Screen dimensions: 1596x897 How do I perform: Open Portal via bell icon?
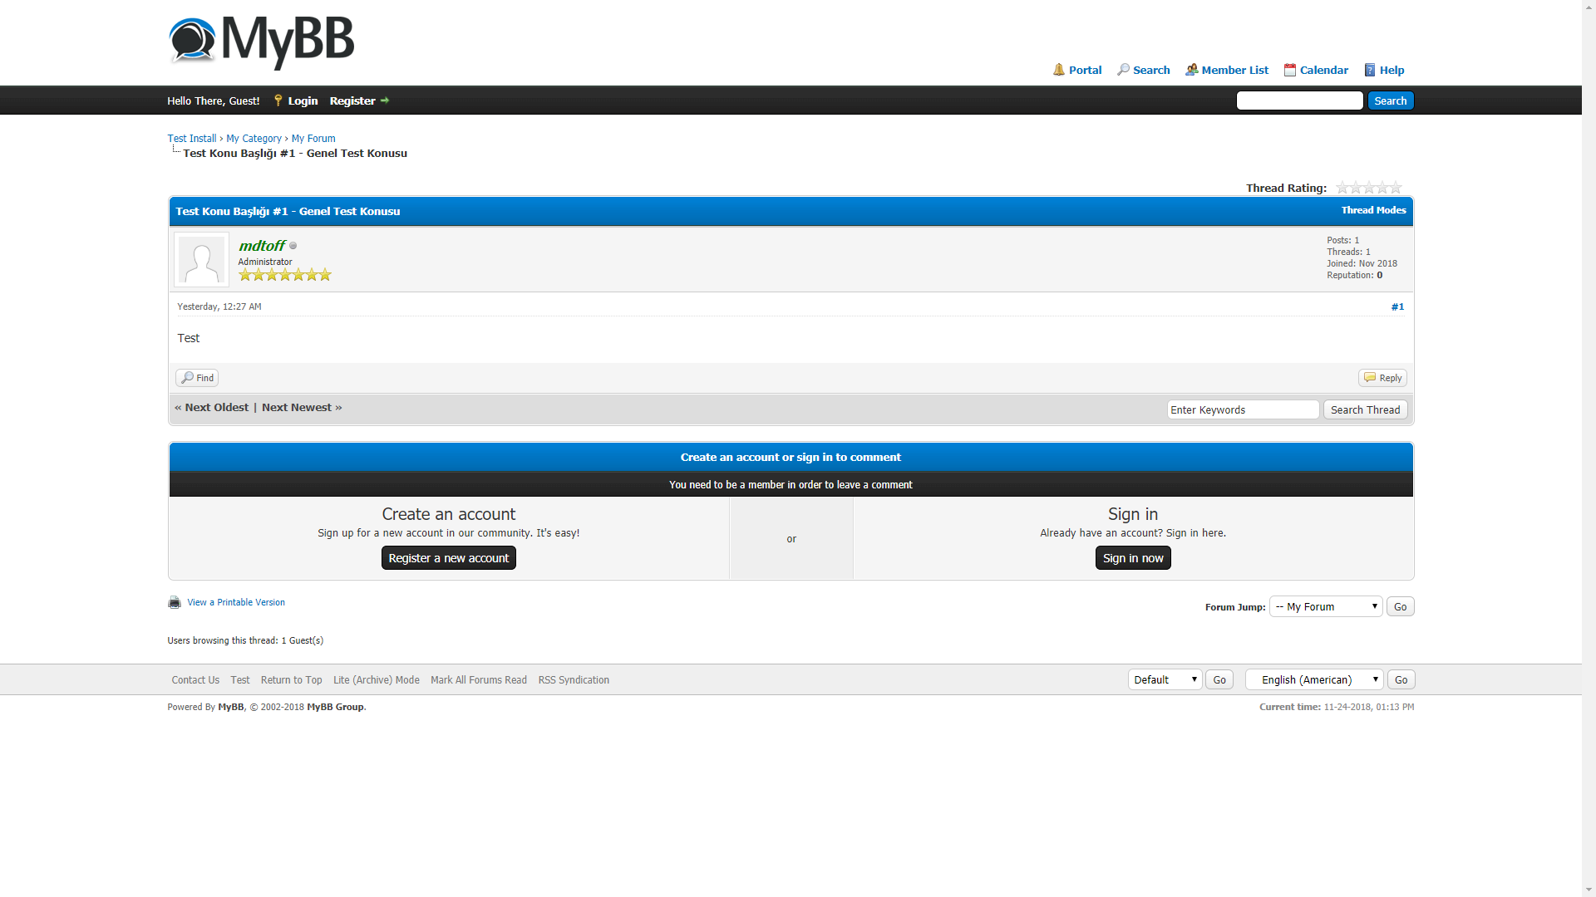click(x=1058, y=70)
